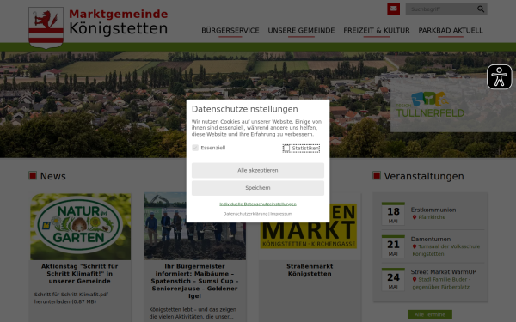Click the Alle akzeptieren button
This screenshot has width=516, height=322.
coord(258,171)
